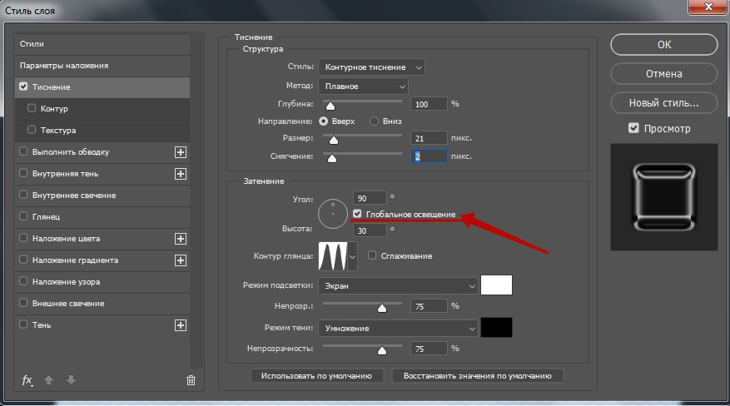Select the Наложение цвета row
Viewport: 730px width, 406px height.
pos(102,239)
